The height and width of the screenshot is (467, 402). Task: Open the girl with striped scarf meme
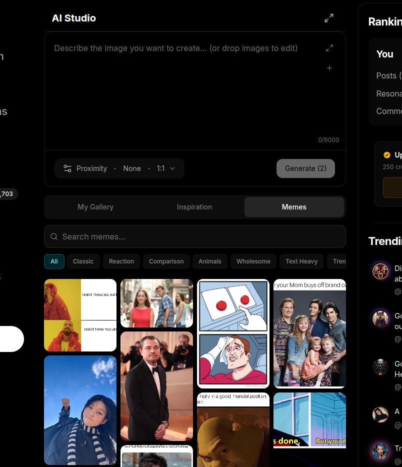pyautogui.click(x=80, y=410)
